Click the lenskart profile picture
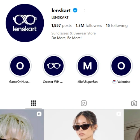 tap(25, 23)
